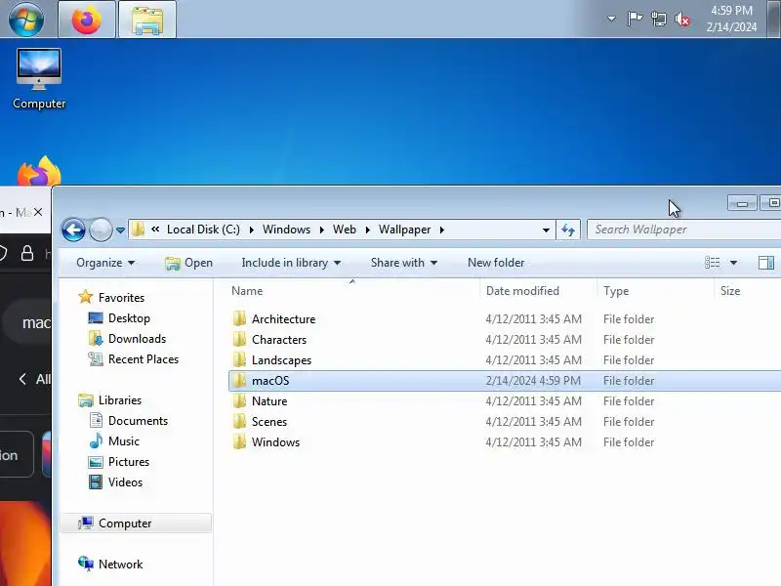The image size is (781, 586).
Task: Change your view icon
Action: 713,262
